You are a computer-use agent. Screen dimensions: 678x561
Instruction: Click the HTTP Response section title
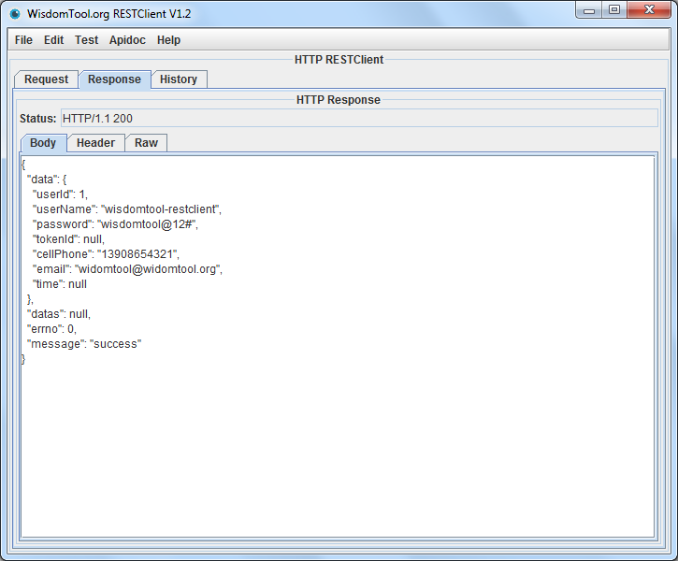(339, 100)
